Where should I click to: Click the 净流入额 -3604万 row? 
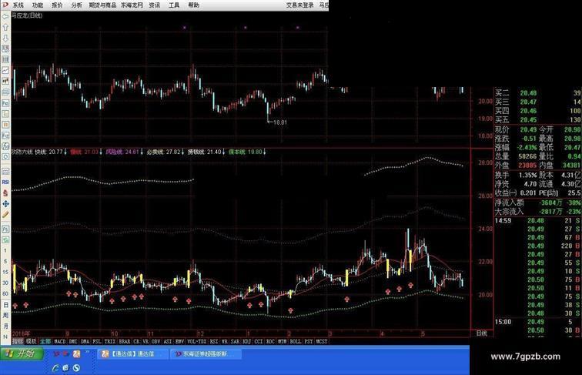[x=538, y=203]
